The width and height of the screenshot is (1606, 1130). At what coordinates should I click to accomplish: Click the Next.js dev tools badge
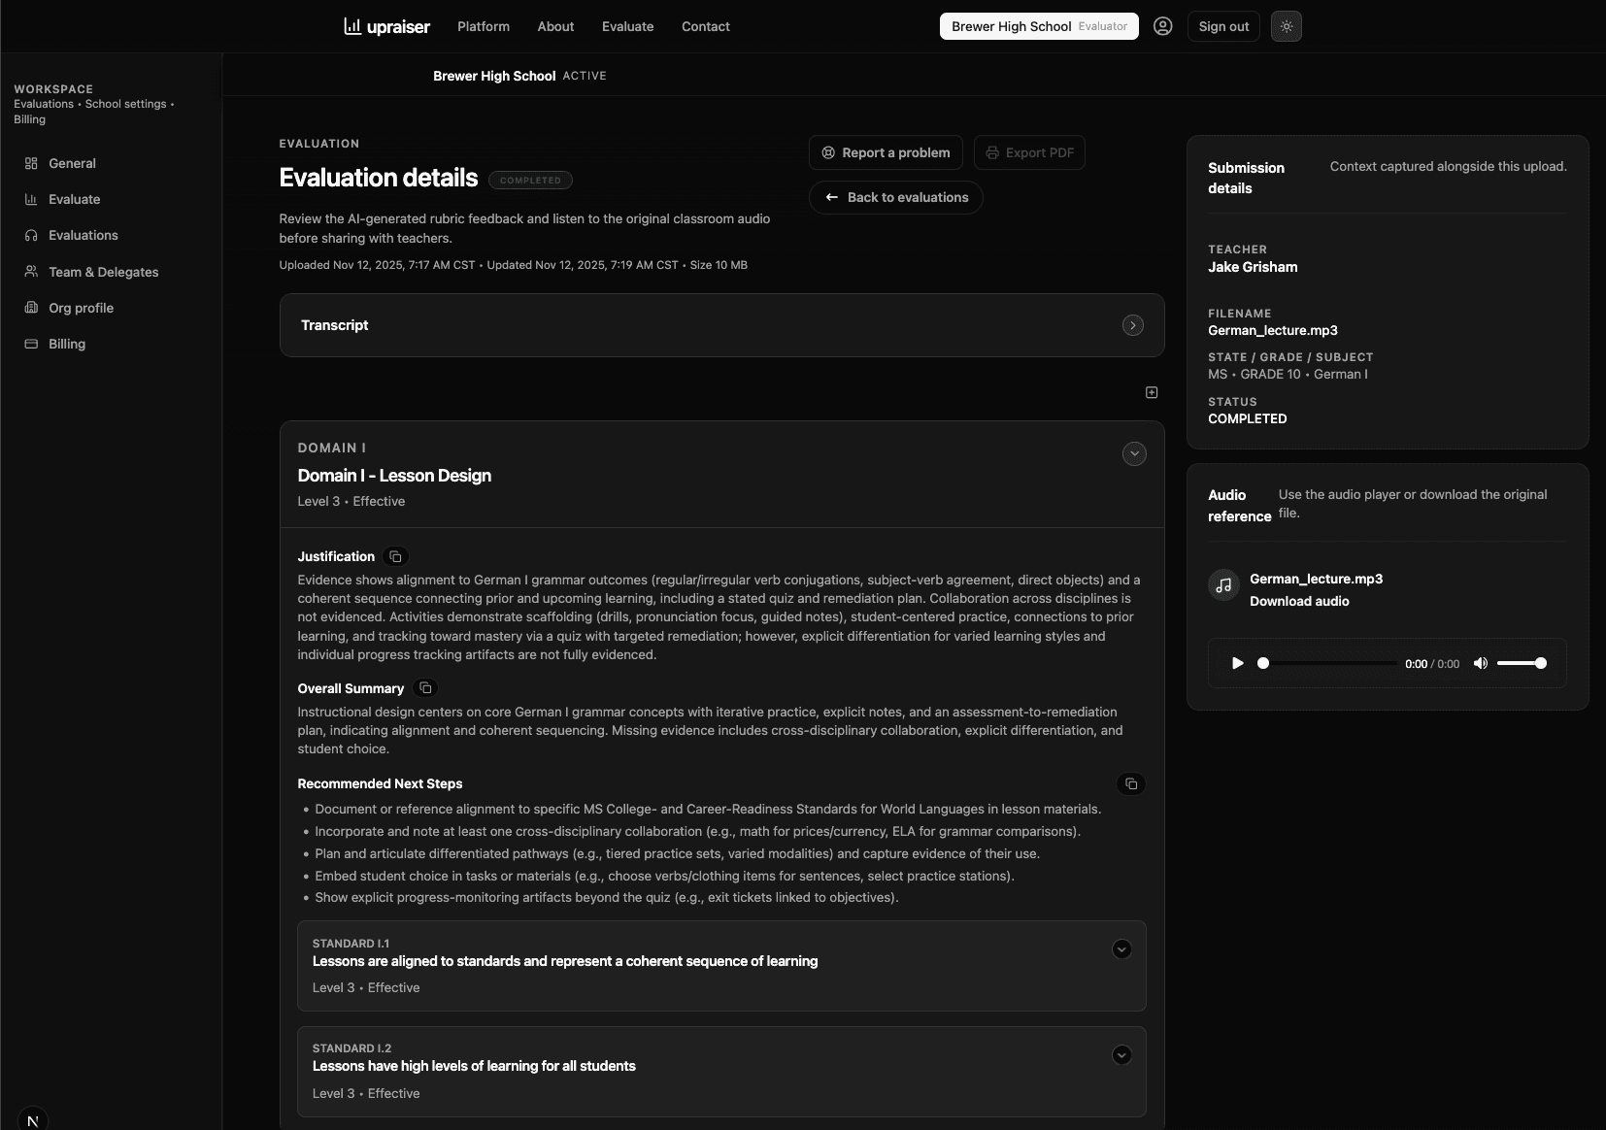click(32, 1120)
